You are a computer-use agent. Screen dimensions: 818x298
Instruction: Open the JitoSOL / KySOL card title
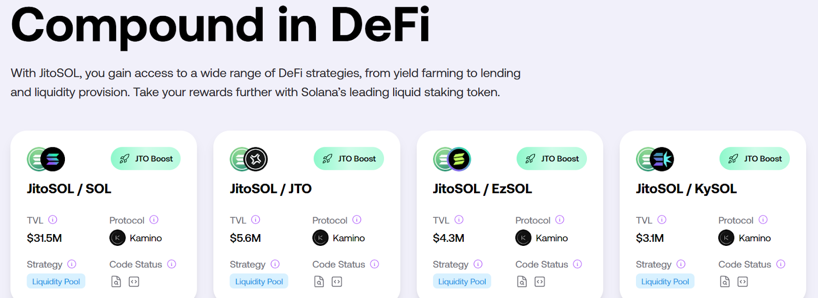click(x=686, y=189)
